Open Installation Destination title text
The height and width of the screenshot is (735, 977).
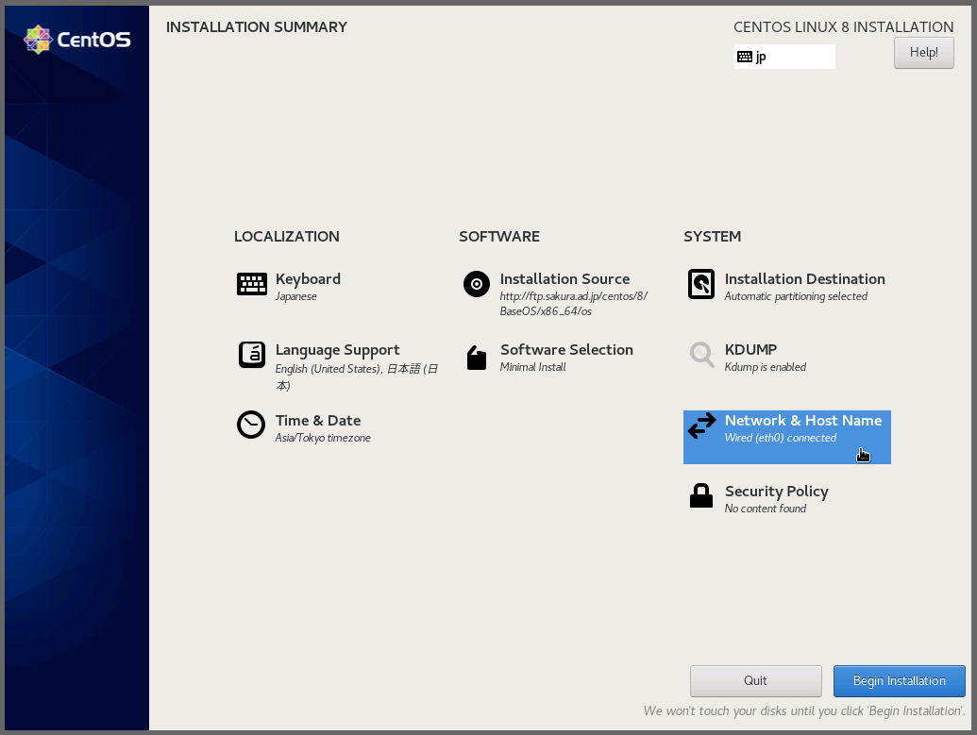pos(804,279)
